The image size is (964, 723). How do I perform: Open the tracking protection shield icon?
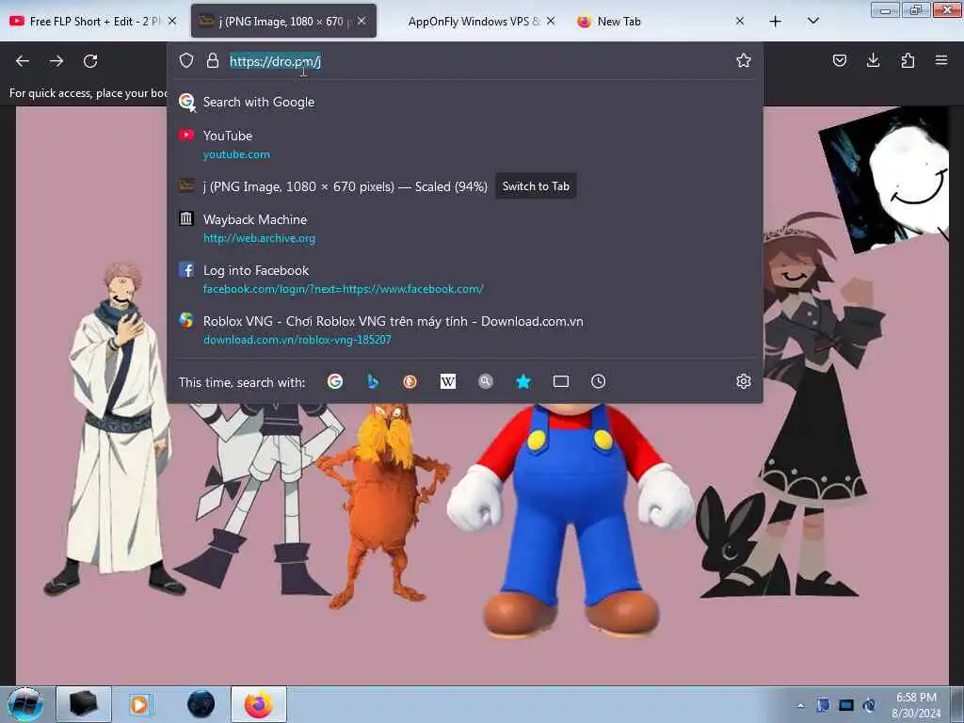coord(186,60)
